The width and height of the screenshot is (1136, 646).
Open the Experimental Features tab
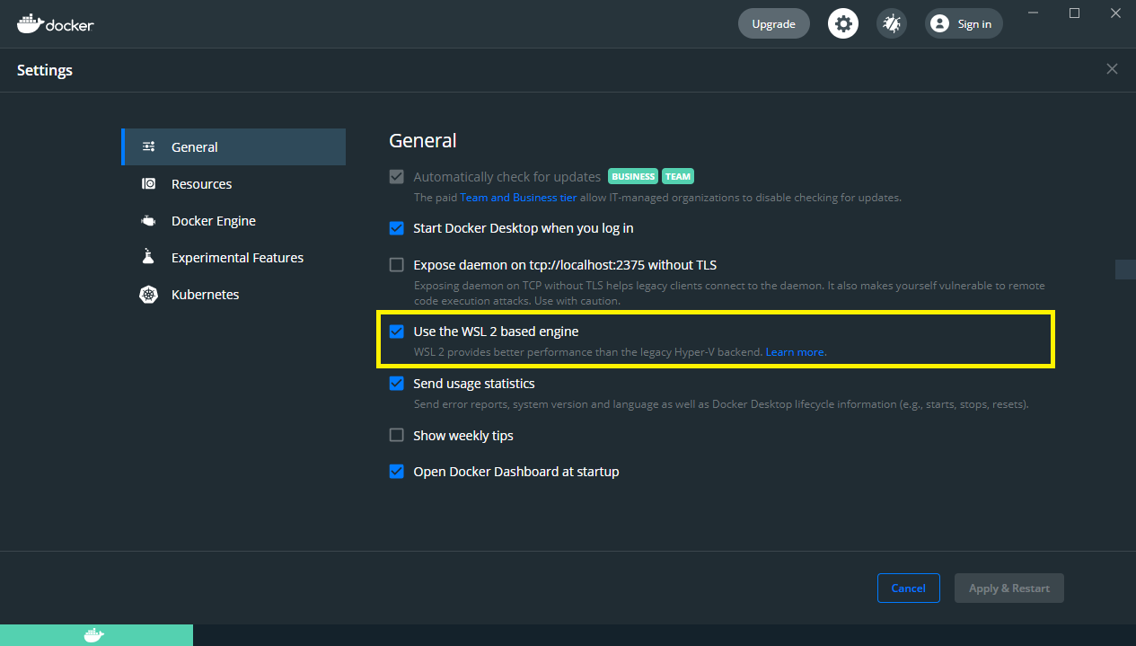pyautogui.click(x=233, y=258)
